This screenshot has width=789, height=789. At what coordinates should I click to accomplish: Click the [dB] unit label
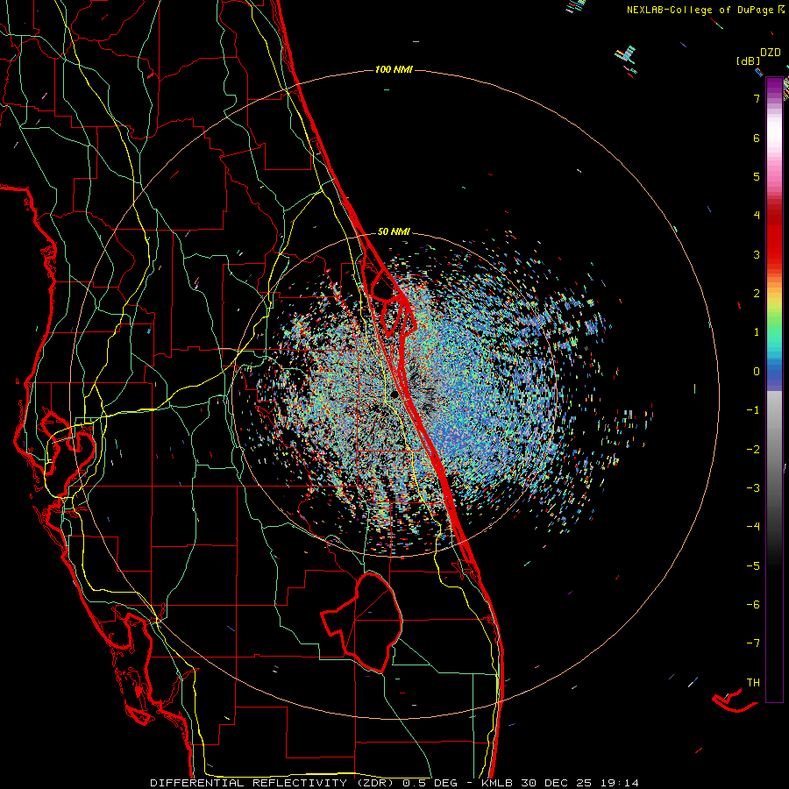tap(749, 60)
